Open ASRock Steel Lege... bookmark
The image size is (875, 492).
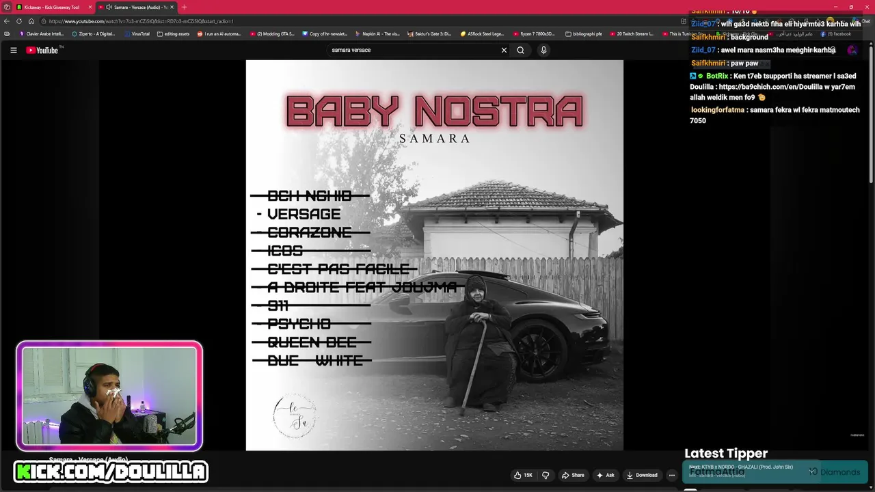pos(483,33)
